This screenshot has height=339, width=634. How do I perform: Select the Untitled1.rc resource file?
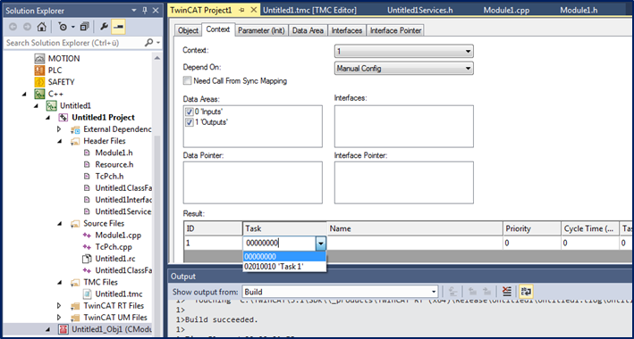[x=115, y=259]
